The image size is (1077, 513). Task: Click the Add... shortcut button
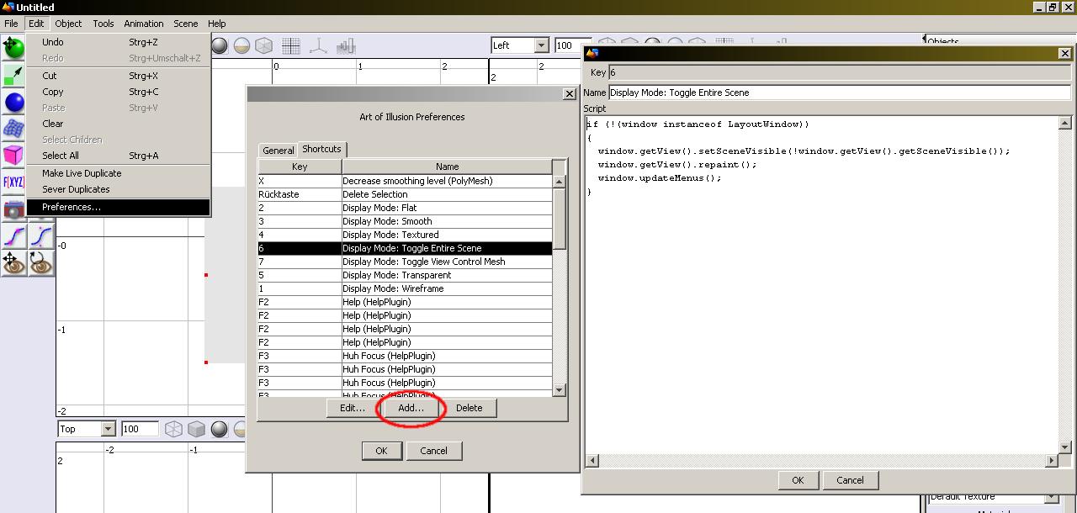tap(411, 408)
